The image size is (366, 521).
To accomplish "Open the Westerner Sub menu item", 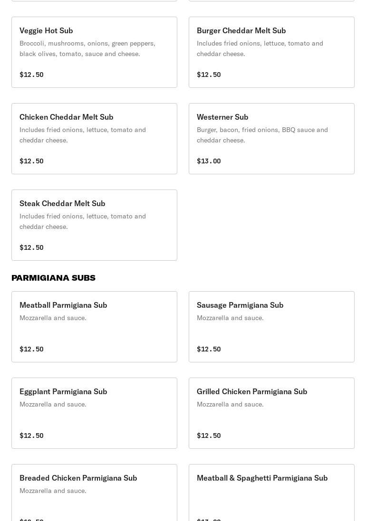I will click(271, 139).
